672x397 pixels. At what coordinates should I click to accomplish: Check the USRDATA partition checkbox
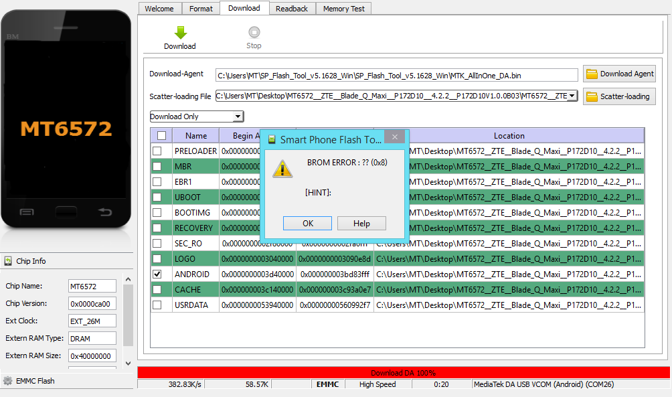[x=157, y=305]
